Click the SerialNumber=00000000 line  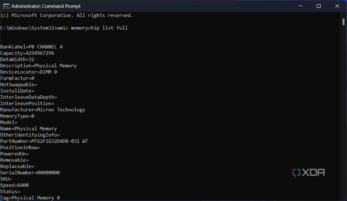click(x=30, y=172)
